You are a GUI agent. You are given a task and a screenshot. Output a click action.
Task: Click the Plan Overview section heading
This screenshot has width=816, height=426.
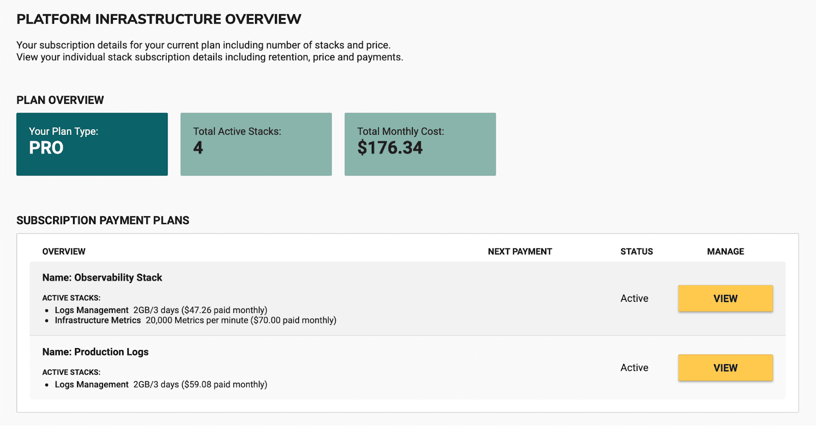click(x=60, y=100)
